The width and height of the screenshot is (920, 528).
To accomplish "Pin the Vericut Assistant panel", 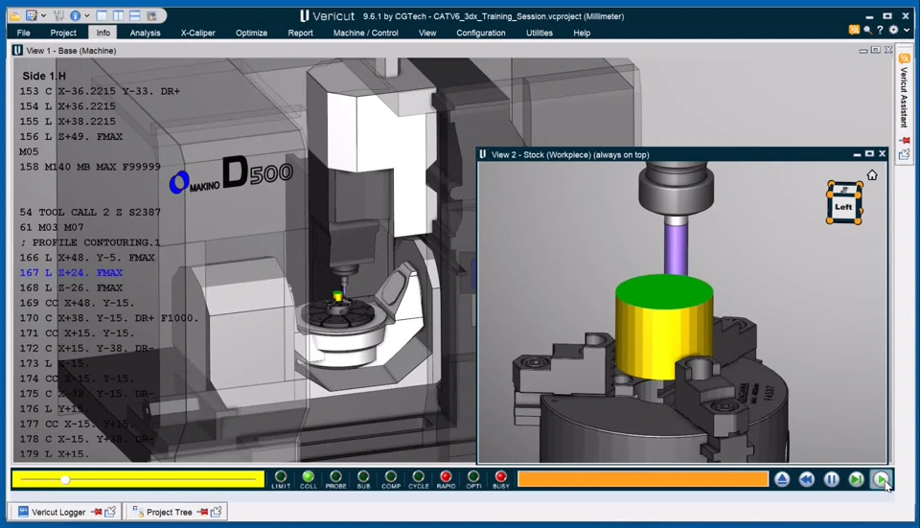I will (904, 140).
